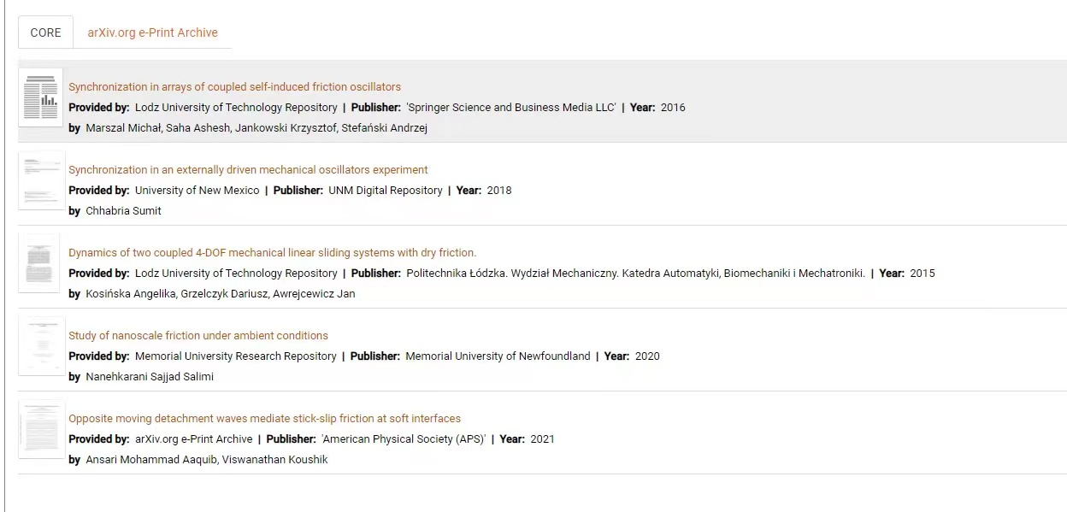
Task: Click thumbnail of externally driven oscillators experiment
Action: (x=41, y=180)
